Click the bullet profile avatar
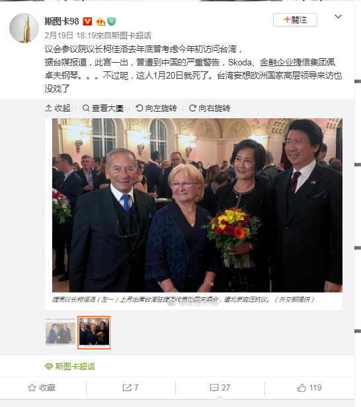Screen dimensions: 361x407 pyautogui.click(x=24, y=28)
